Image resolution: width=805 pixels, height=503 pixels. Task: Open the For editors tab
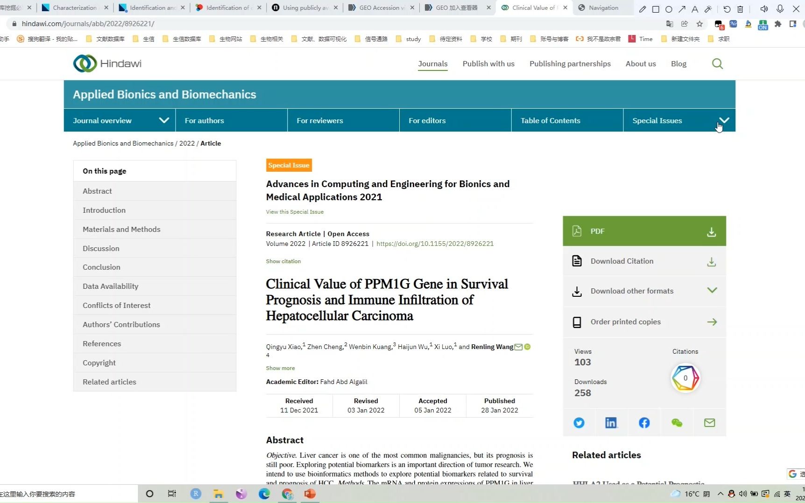pyautogui.click(x=456, y=120)
